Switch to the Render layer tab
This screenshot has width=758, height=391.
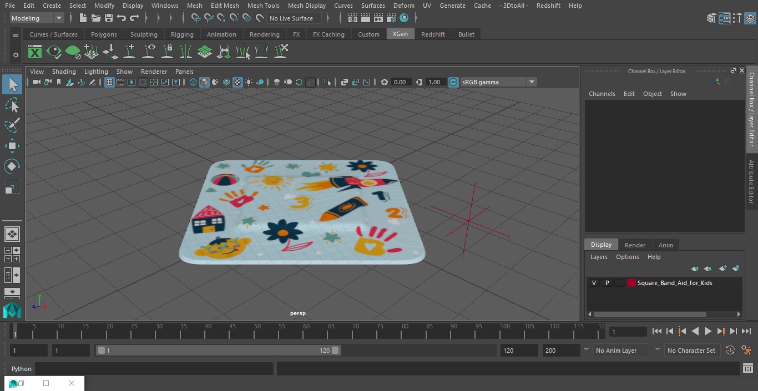tap(635, 245)
